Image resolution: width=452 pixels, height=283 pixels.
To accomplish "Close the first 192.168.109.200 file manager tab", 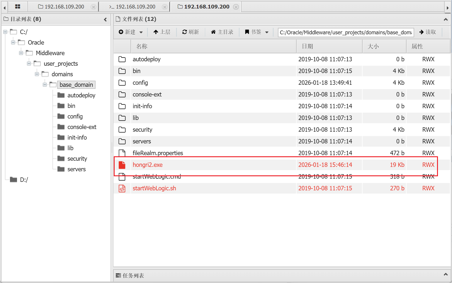I will pos(94,7).
